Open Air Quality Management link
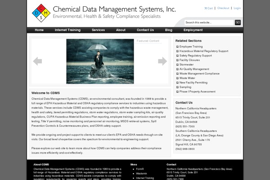 point(194,69)
